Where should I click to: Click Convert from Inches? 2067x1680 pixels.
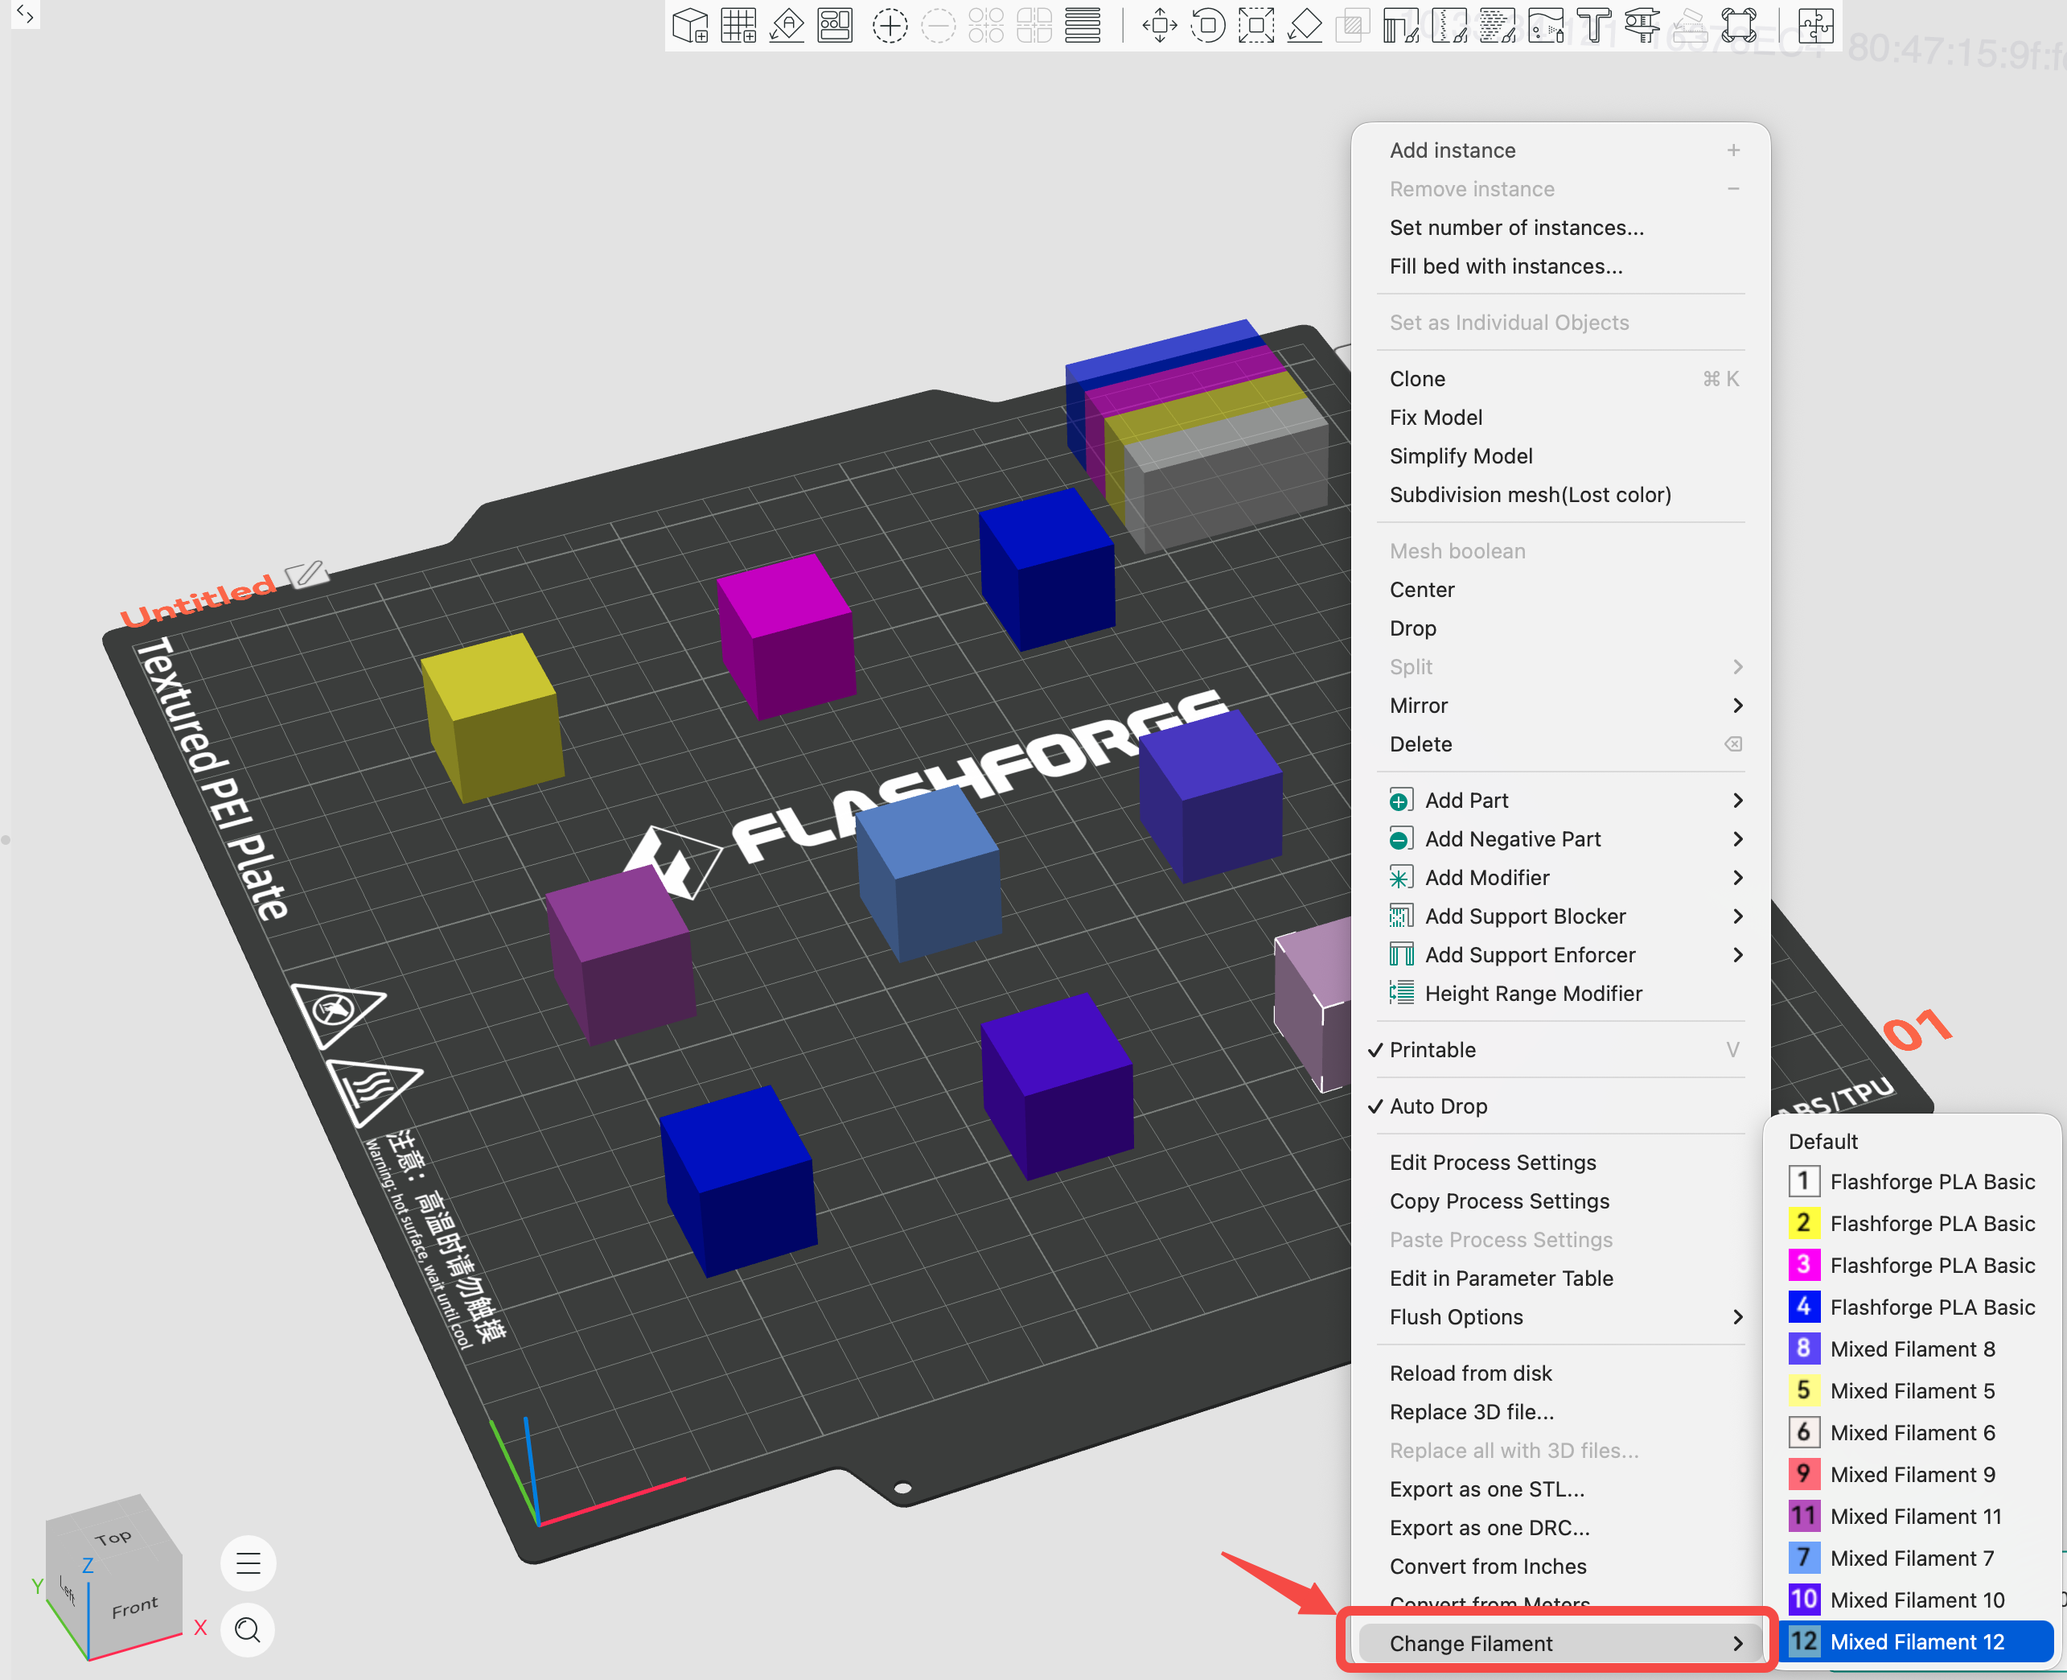[x=1560, y=1567]
